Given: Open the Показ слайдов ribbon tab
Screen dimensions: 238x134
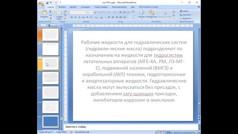Looking at the screenshot, I should pyautogui.click(x=101, y=7).
